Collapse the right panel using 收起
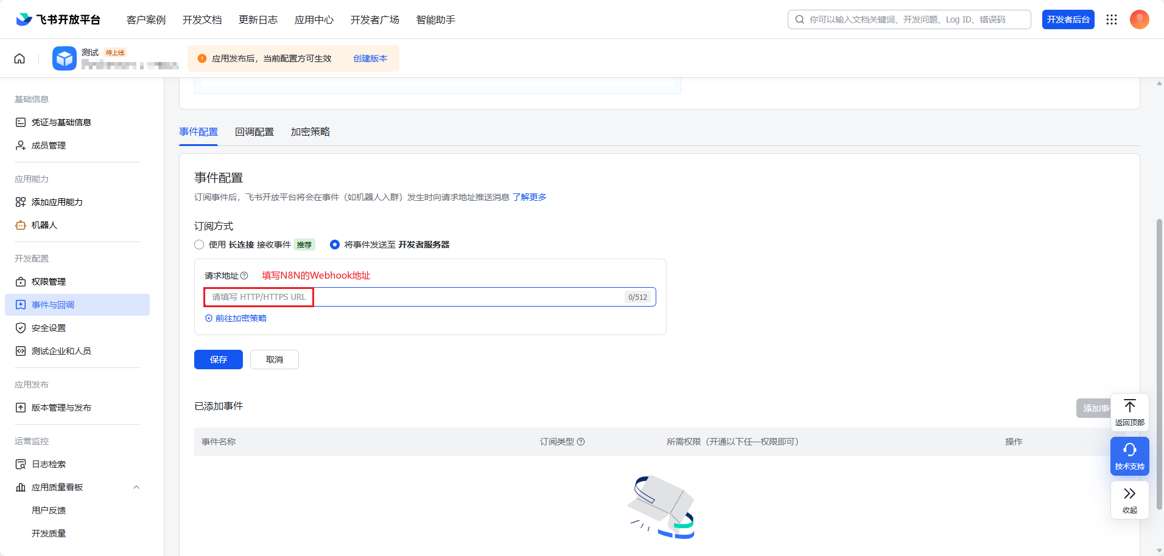The height and width of the screenshot is (556, 1164). [x=1129, y=500]
